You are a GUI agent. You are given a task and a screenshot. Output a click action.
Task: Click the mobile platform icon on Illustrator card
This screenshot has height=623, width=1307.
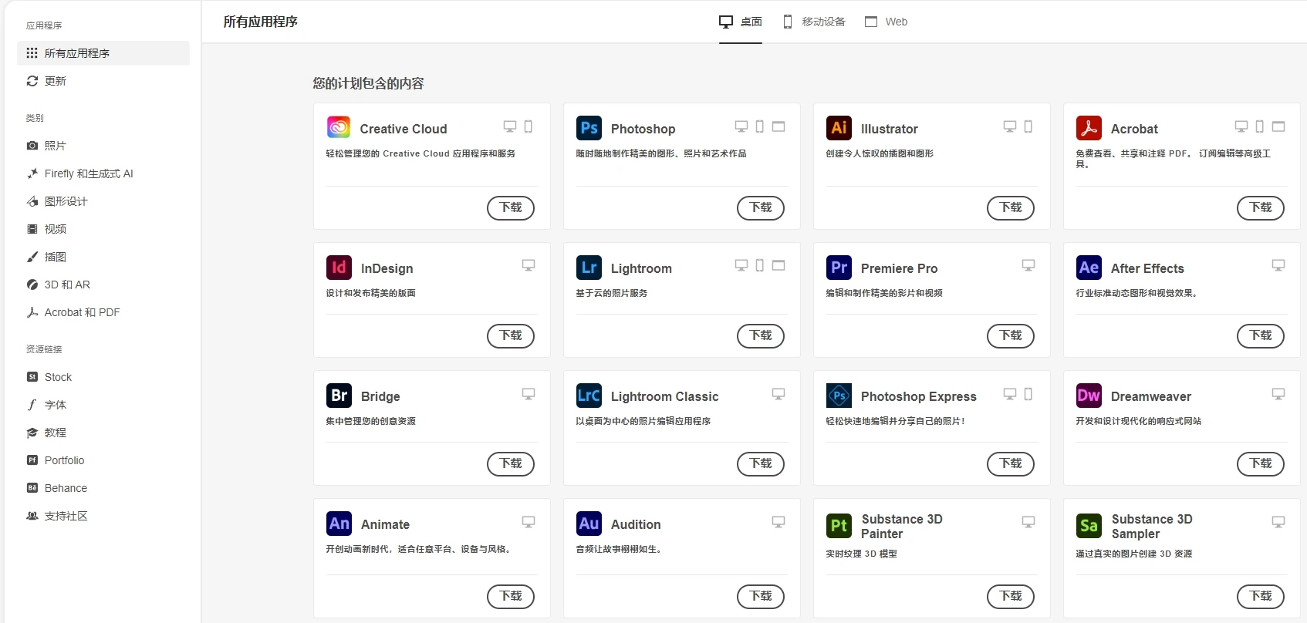click(1028, 126)
